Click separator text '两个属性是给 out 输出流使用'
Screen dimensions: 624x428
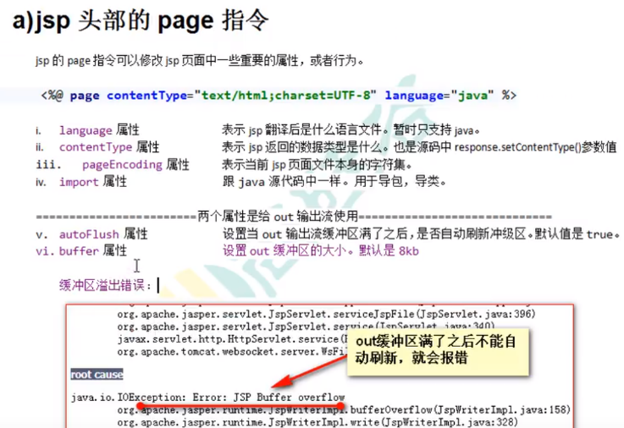(278, 217)
